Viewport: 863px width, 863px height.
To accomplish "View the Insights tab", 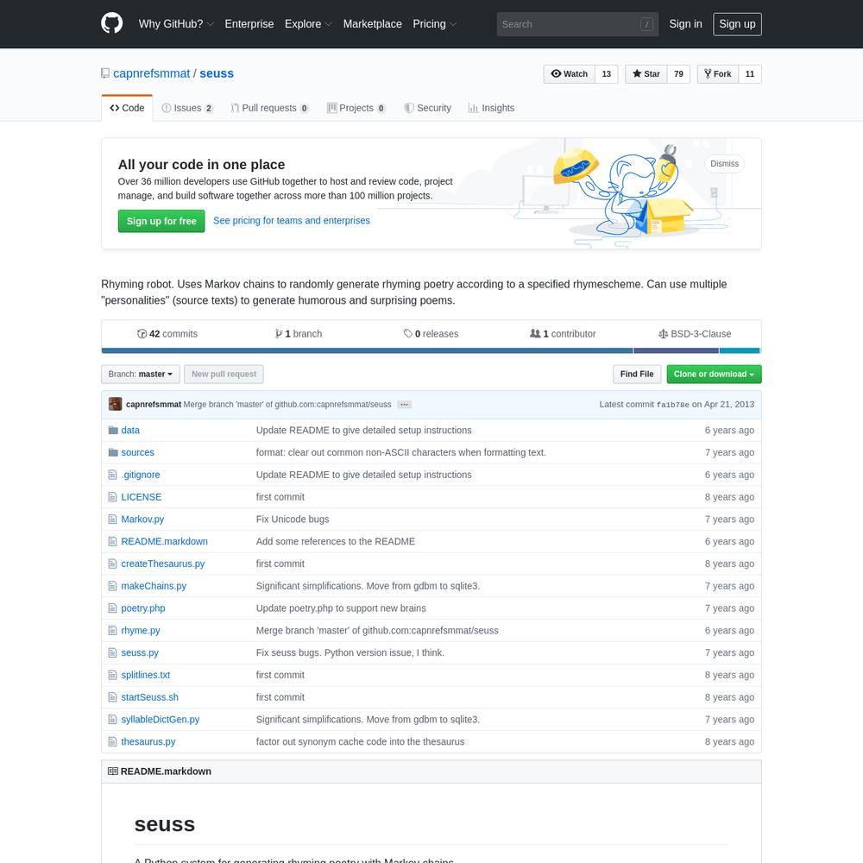I will 492,108.
